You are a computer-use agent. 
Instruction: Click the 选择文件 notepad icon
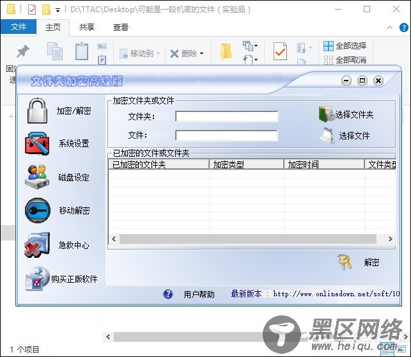tap(327, 136)
